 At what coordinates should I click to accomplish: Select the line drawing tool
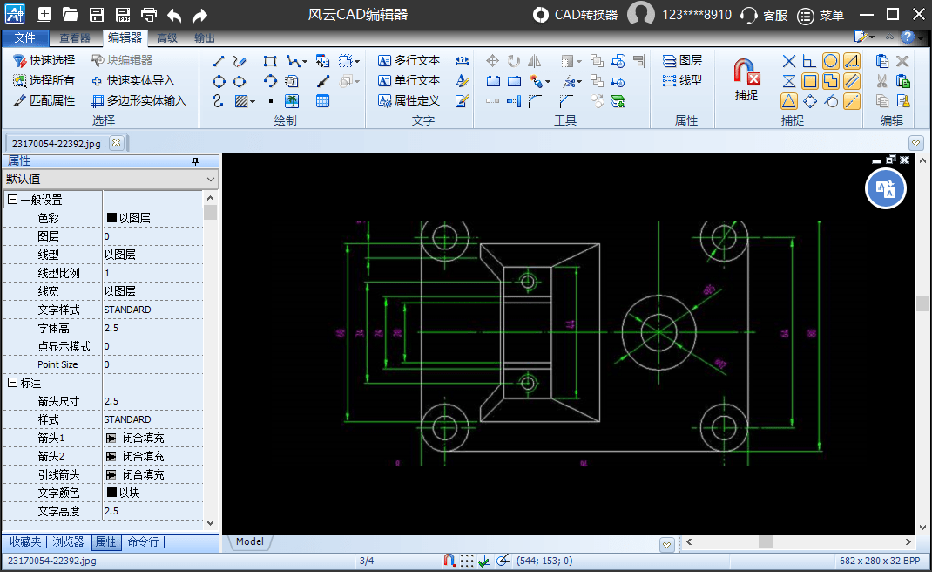pyautogui.click(x=219, y=61)
